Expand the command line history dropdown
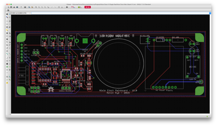The height and width of the screenshot is (126, 217). point(210,13)
